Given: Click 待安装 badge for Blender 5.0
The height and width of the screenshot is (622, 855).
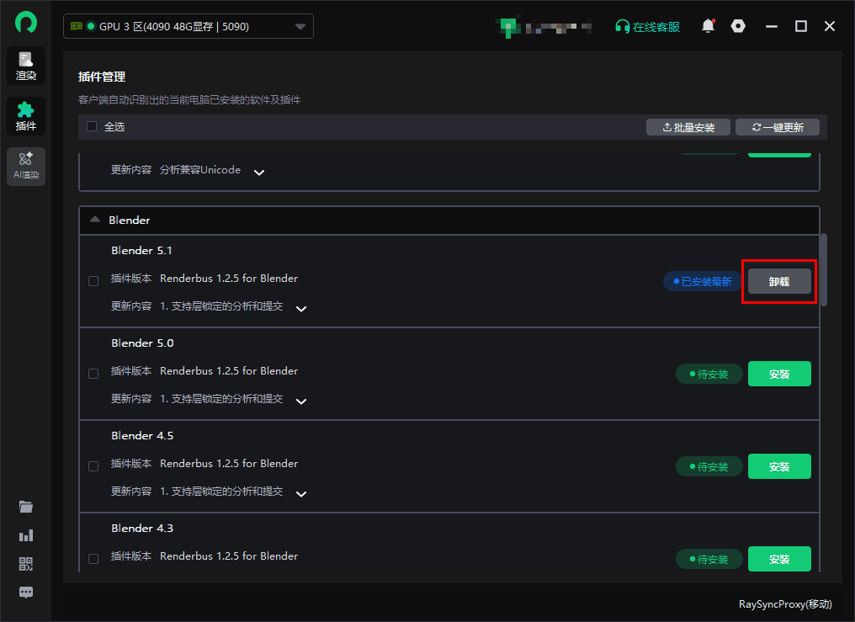Looking at the screenshot, I should click(709, 374).
